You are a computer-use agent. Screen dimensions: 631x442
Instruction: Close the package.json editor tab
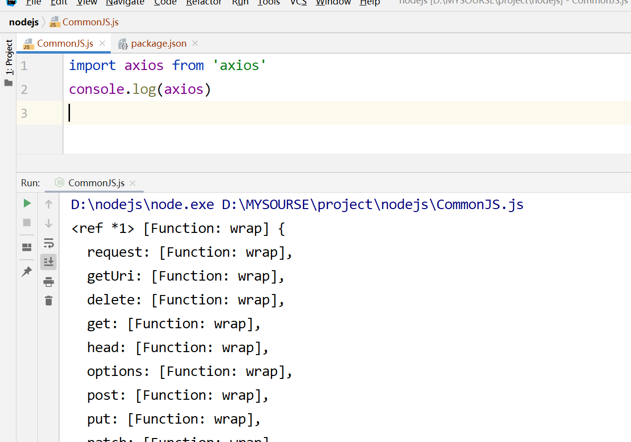pyautogui.click(x=195, y=44)
